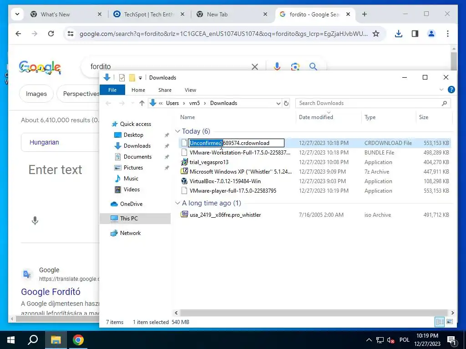This screenshot has width=466, height=349.
Task: Expand the Explorer ribbon
Action: (x=441, y=90)
